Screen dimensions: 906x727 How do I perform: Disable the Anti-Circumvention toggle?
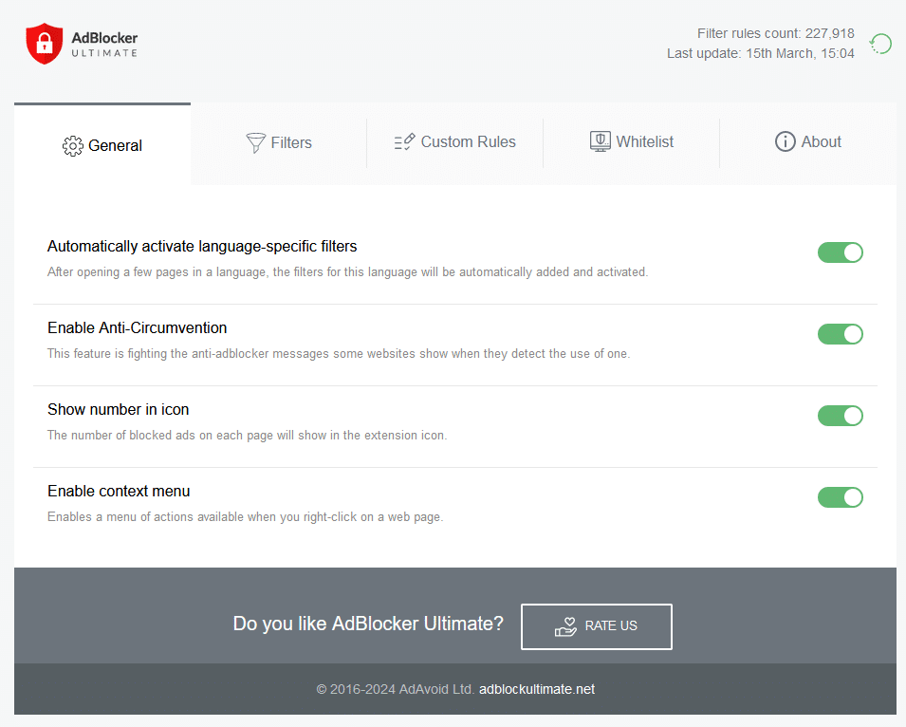pyautogui.click(x=841, y=334)
